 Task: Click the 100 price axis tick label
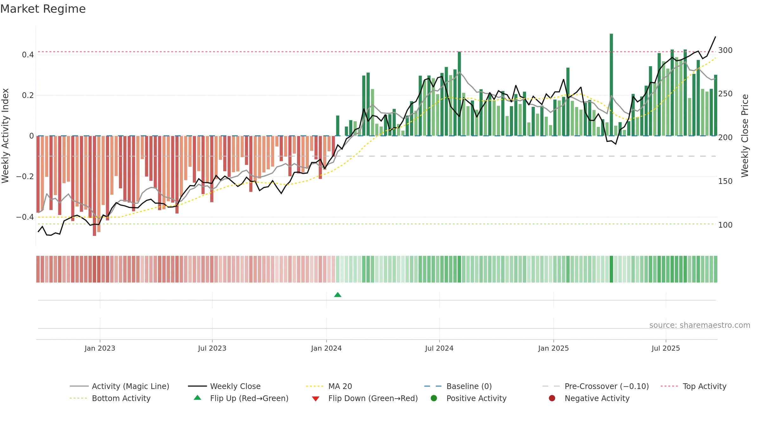point(725,225)
